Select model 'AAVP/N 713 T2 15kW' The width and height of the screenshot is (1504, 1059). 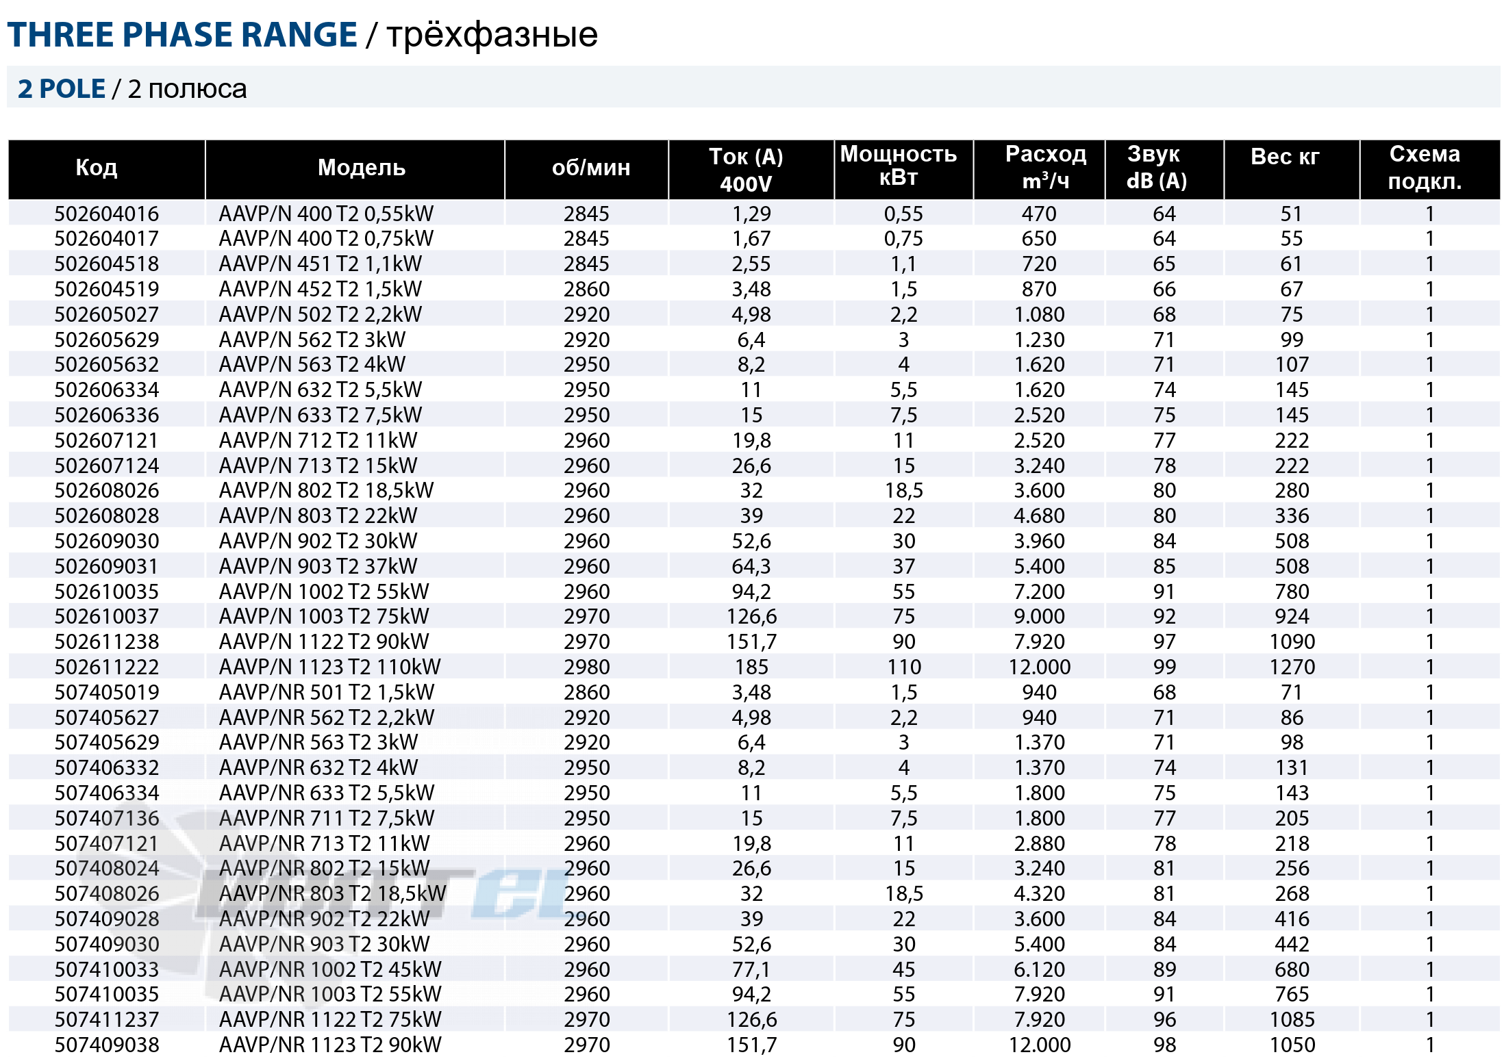(x=318, y=465)
